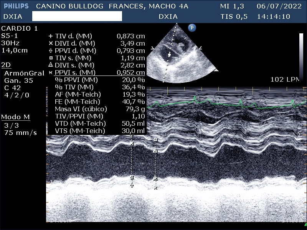Select the FE (MM-Teich) result row
This screenshot has width=307, height=230.
[x=96, y=102]
